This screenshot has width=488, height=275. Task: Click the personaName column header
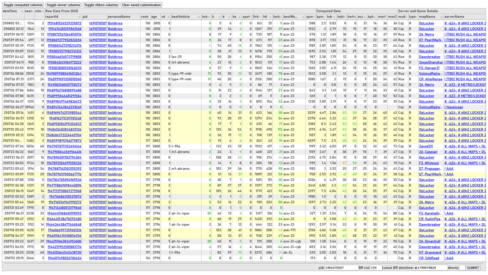click(x=124, y=17)
